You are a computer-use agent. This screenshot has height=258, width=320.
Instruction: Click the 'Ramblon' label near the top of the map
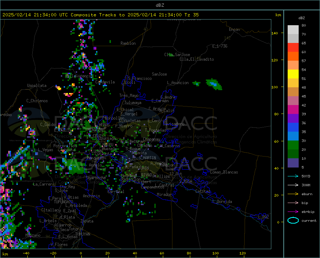(128, 43)
